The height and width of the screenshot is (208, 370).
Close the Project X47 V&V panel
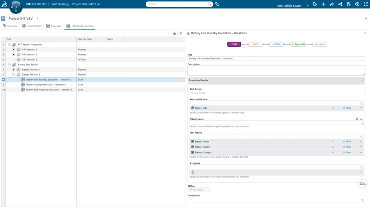(366, 18)
